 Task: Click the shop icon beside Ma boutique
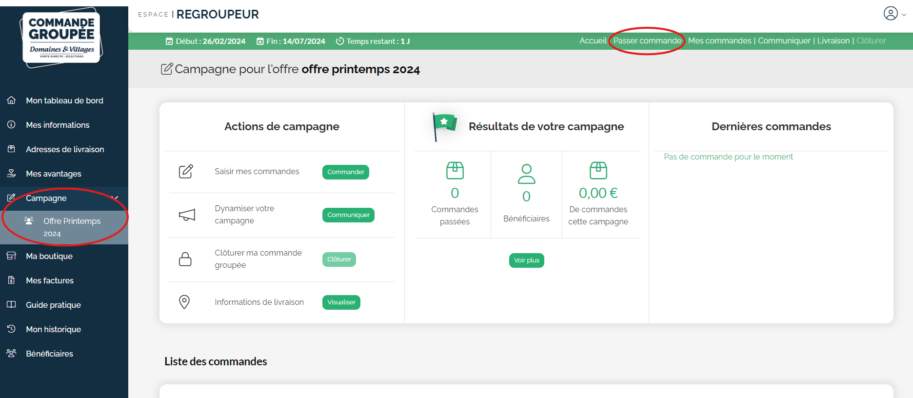pos(11,256)
